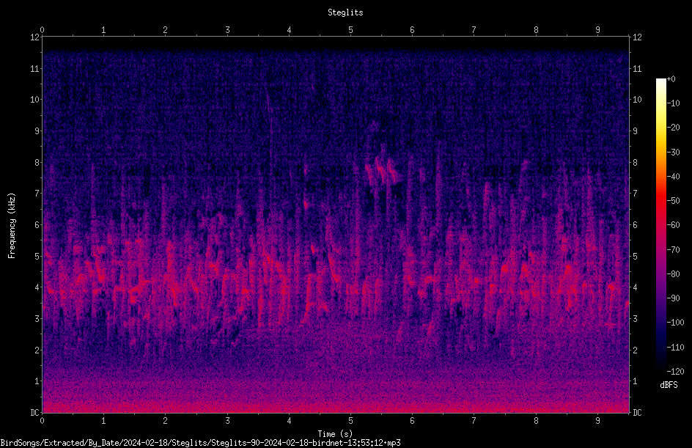Click the 5 second tick on the bottom axis

[x=351, y=421]
